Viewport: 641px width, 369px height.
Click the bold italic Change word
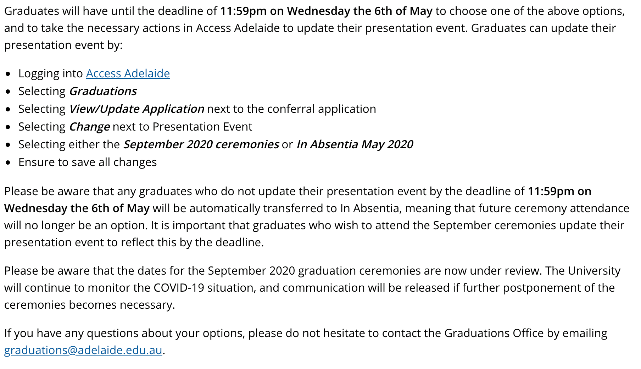tap(89, 127)
